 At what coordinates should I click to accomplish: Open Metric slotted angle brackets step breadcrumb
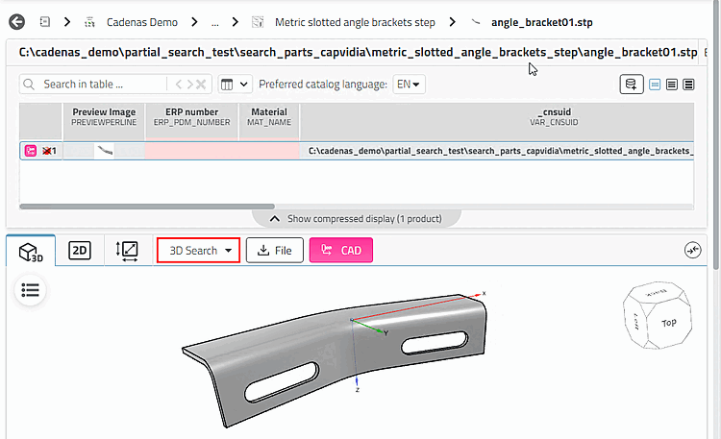point(355,22)
